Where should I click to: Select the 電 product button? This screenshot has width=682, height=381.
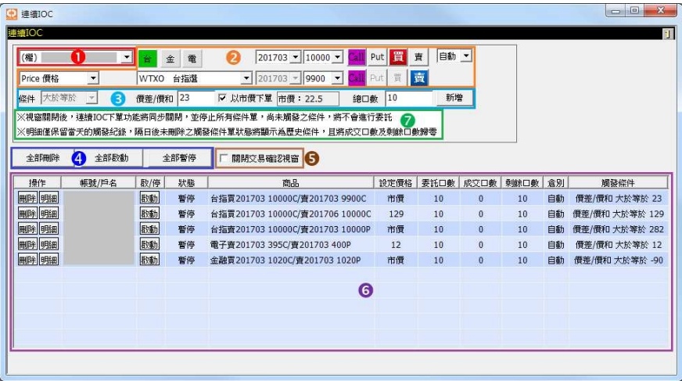[x=192, y=58]
